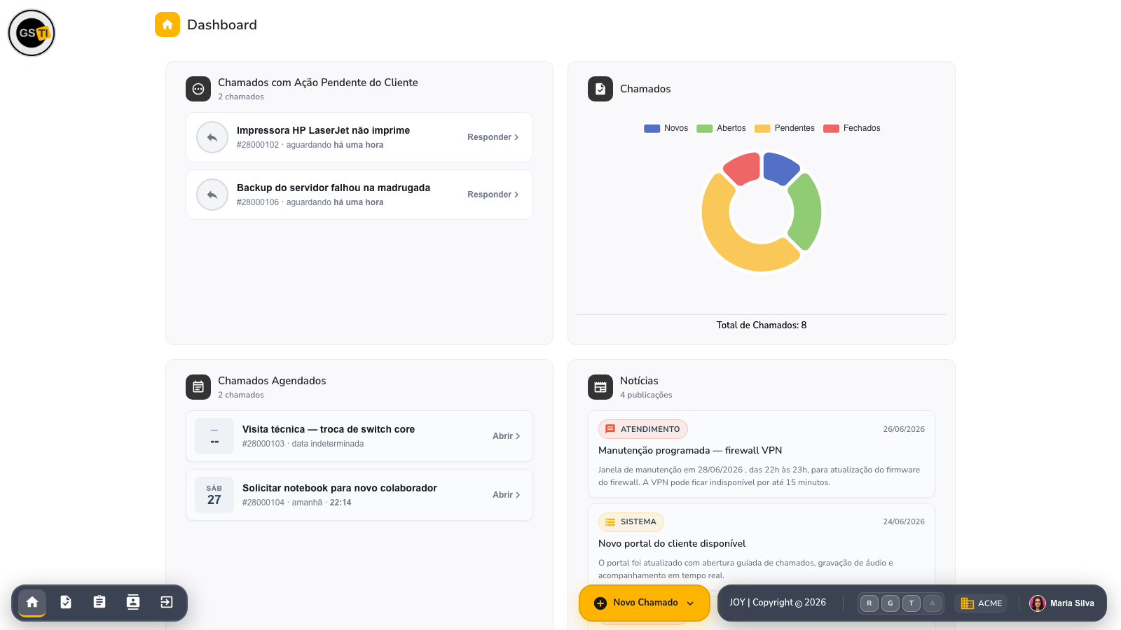Click the Maria Silva user name
This screenshot has width=1121, height=630.
pyautogui.click(x=1072, y=603)
